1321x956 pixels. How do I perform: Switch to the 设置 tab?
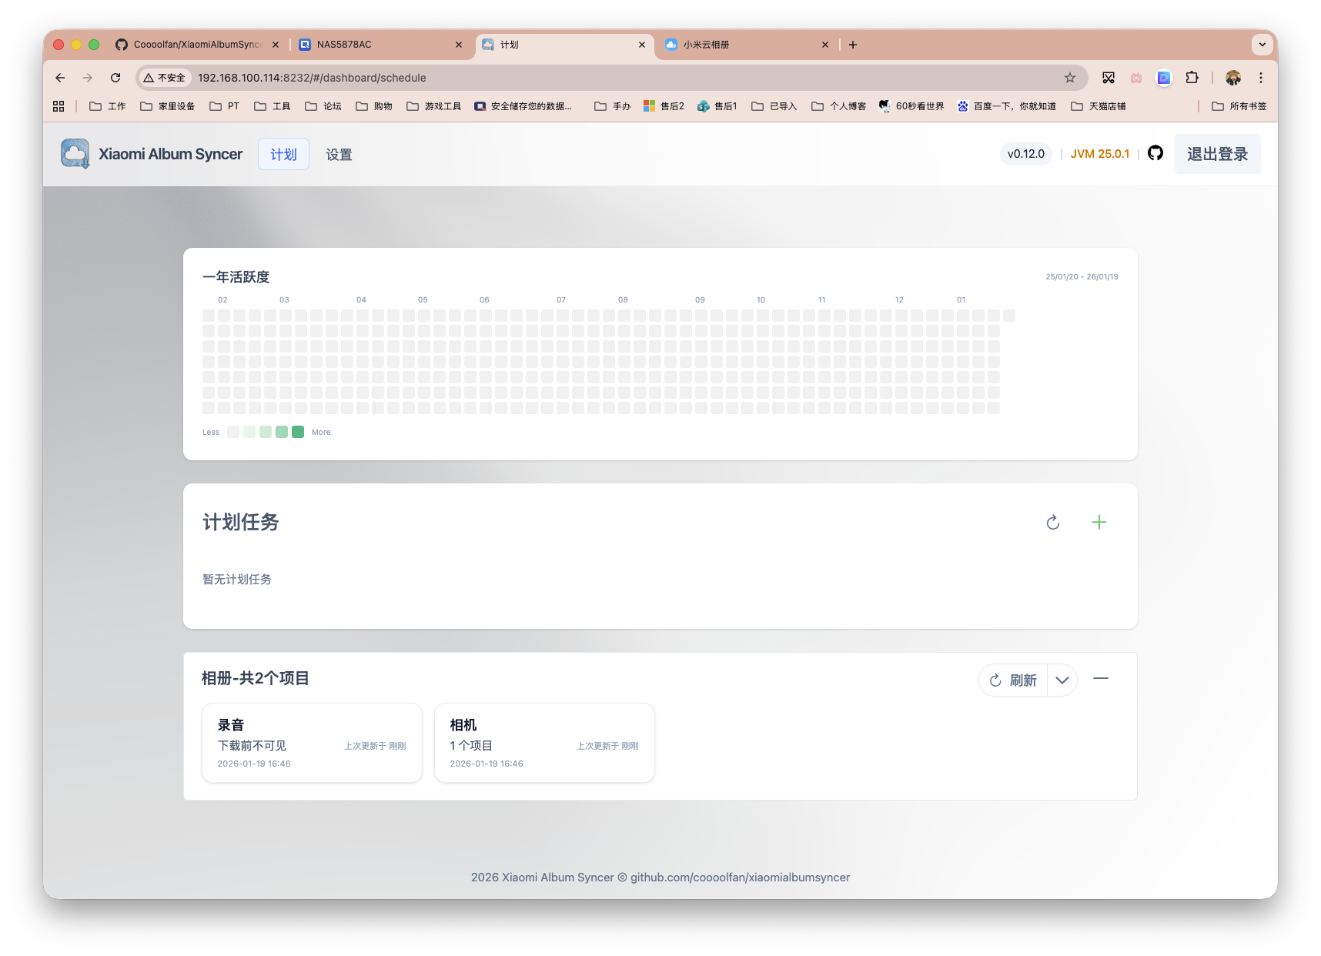339,154
